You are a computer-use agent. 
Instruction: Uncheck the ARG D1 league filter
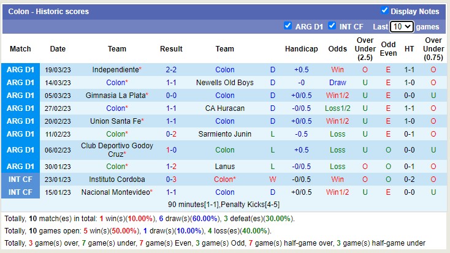click(288, 26)
